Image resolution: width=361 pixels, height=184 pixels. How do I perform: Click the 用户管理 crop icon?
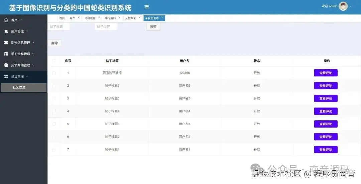coord(6,31)
